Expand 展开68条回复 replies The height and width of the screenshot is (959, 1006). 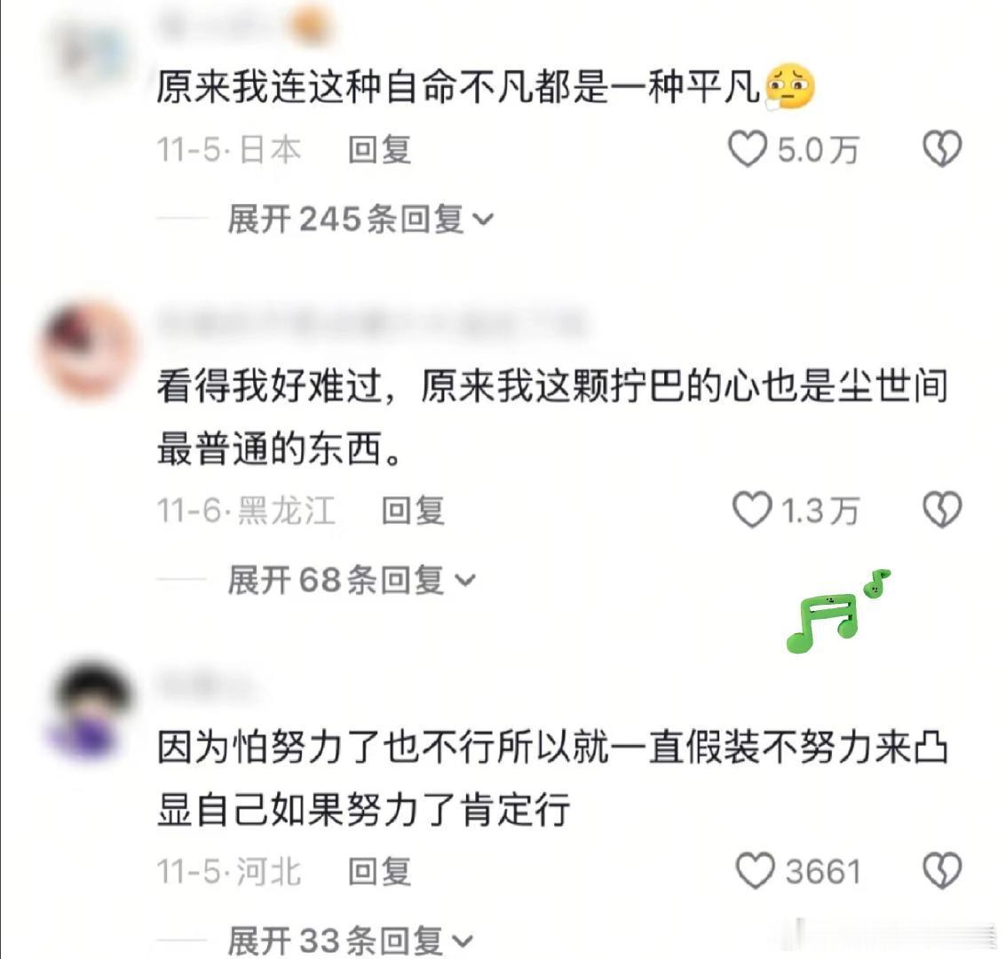pyautogui.click(x=352, y=580)
